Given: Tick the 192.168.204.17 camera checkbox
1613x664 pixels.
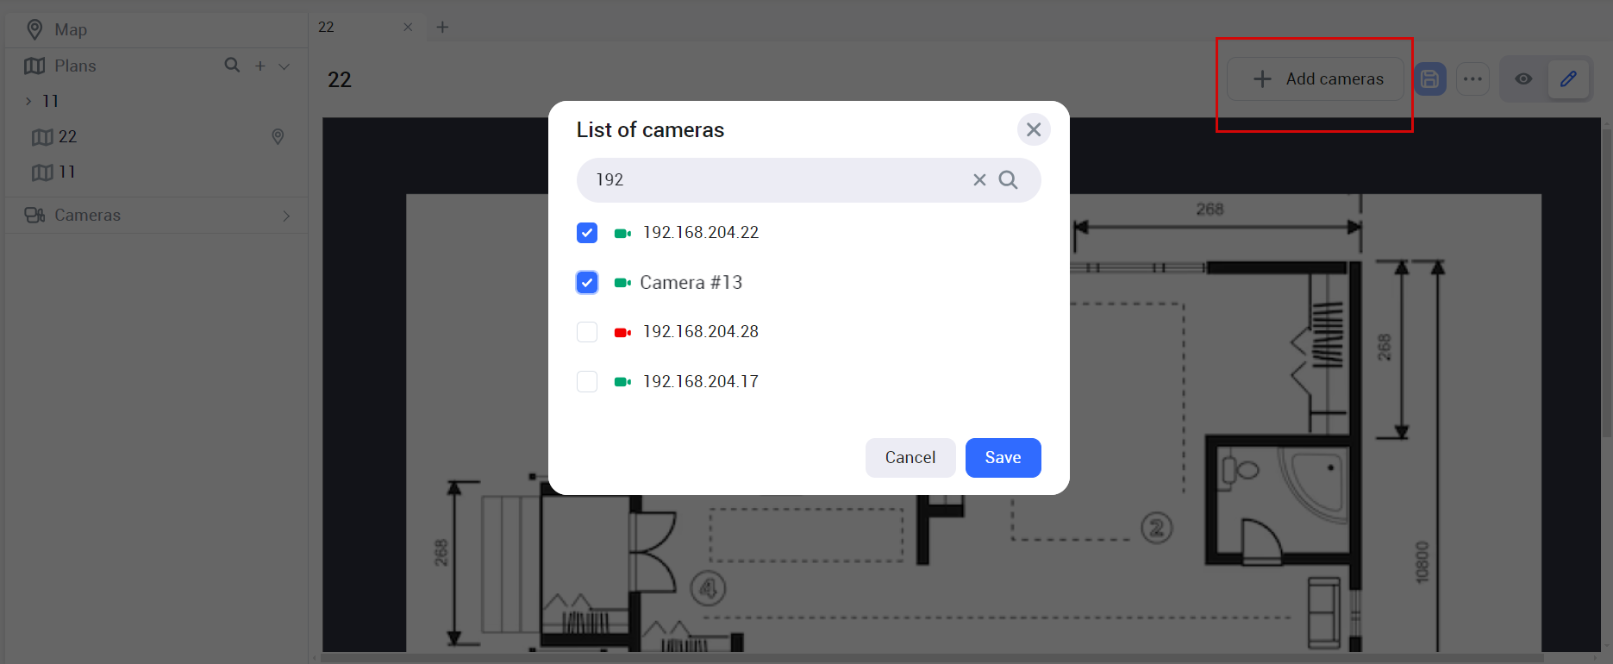Looking at the screenshot, I should (x=587, y=382).
